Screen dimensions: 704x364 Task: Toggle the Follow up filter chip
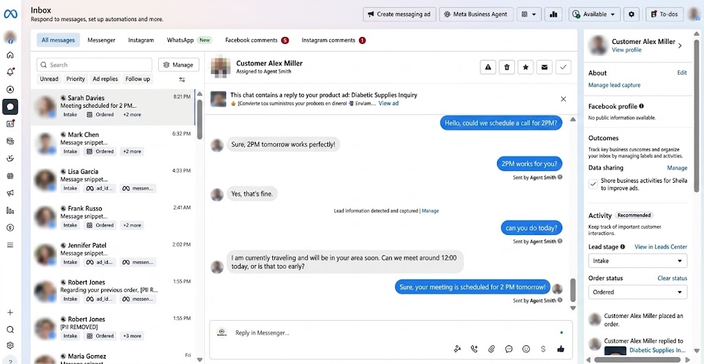(137, 79)
